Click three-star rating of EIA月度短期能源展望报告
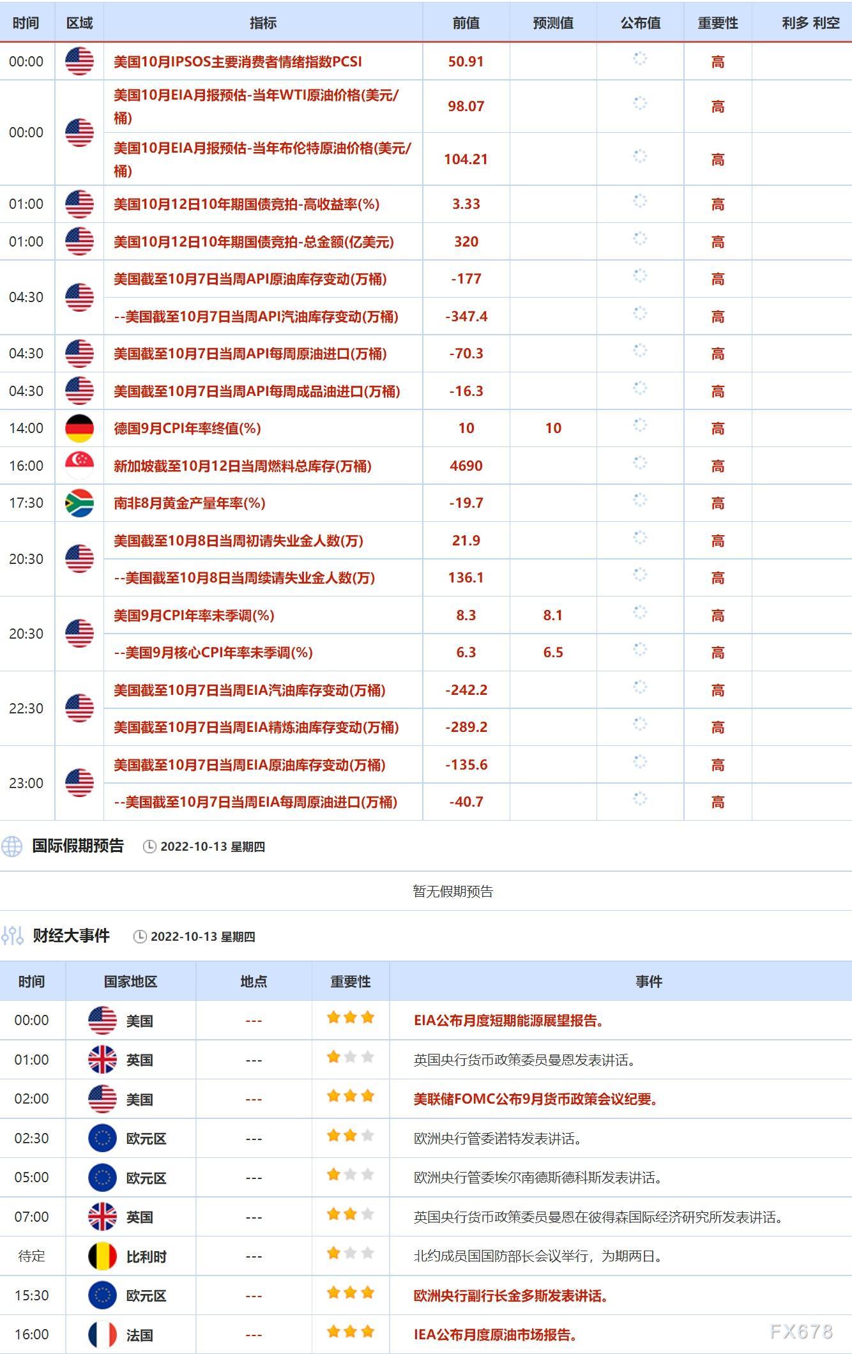Screen dimensions: 852x1354 pyautogui.click(x=350, y=1017)
